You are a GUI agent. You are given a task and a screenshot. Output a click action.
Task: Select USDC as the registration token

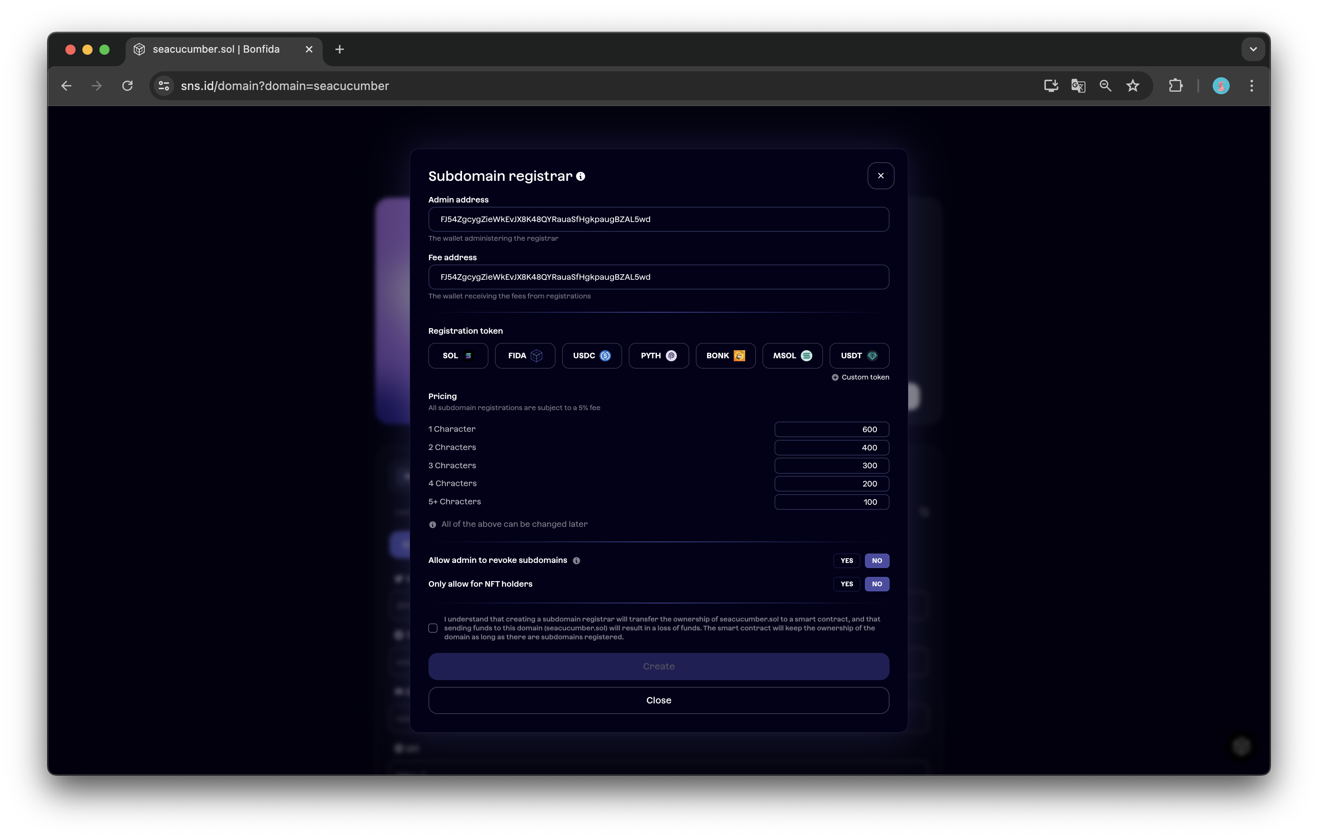tap(591, 356)
